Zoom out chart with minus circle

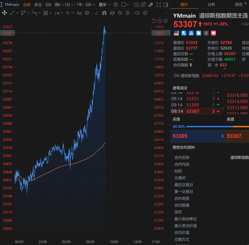160,21
